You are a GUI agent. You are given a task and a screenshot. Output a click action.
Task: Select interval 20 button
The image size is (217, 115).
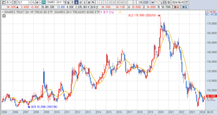pyautogui.click(x=114, y=2)
